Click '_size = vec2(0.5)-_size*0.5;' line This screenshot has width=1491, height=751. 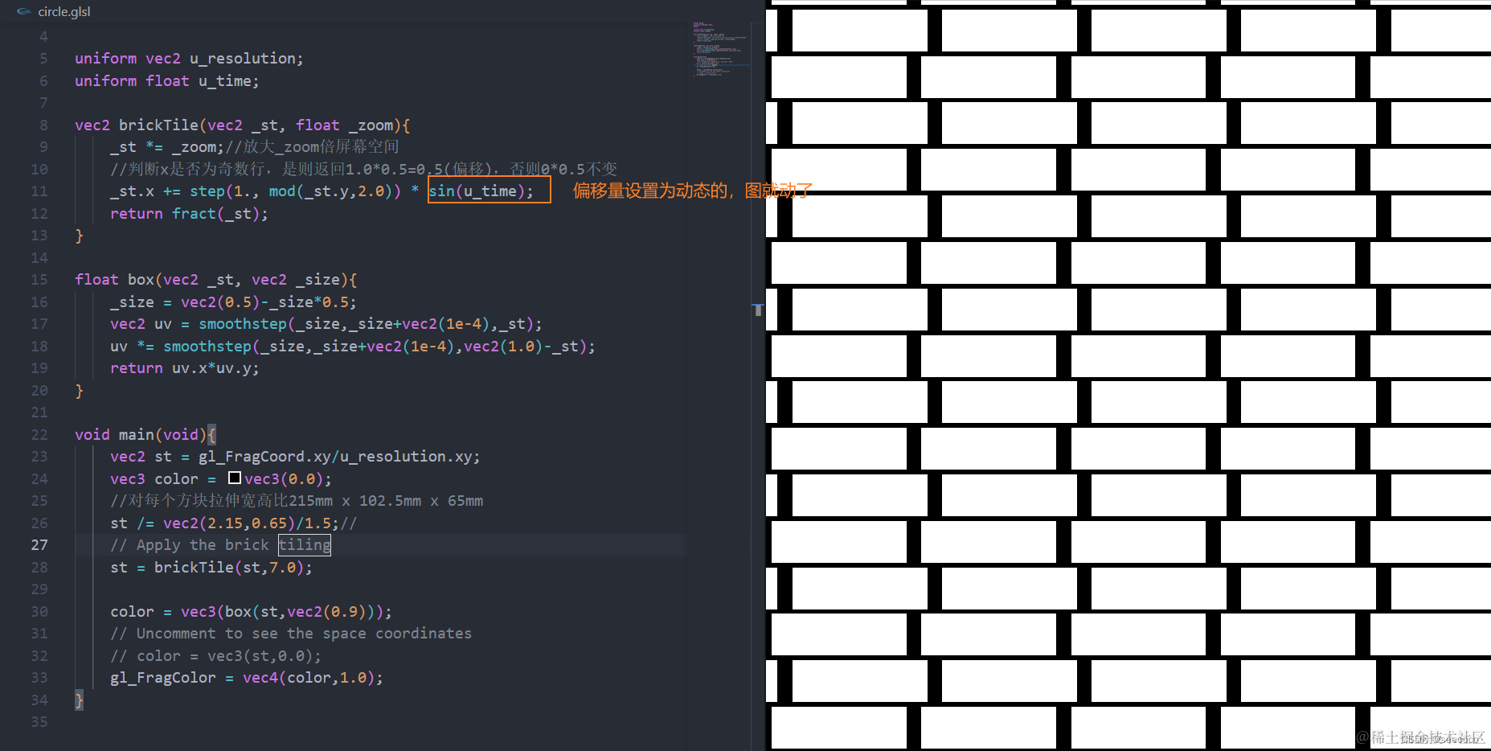tap(233, 302)
